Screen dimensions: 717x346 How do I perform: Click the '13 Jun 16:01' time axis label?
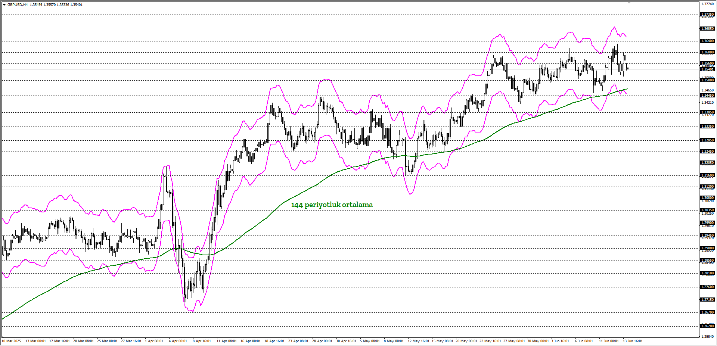633,341
